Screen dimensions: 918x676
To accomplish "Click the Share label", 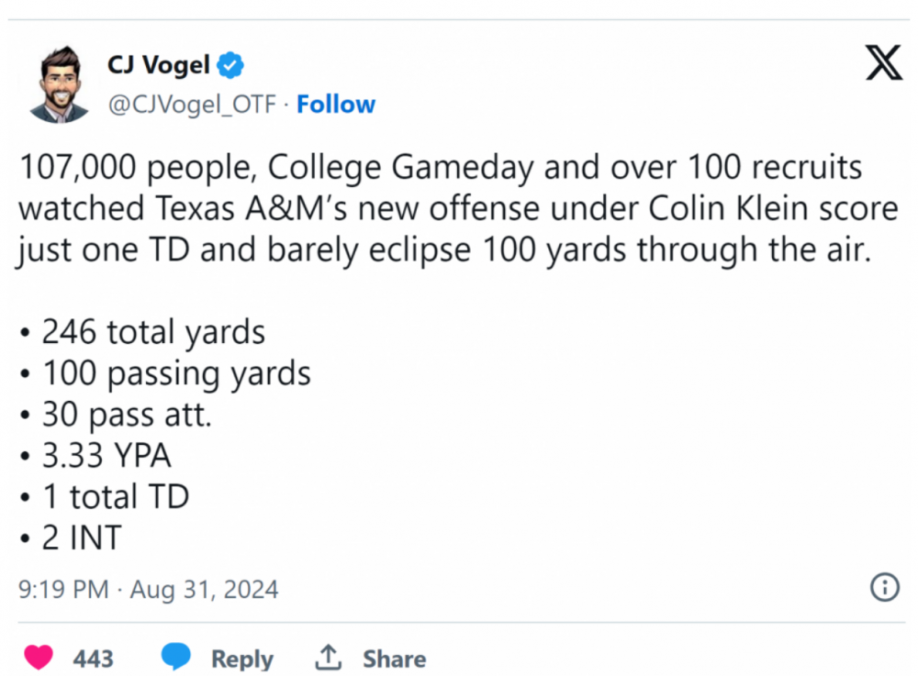I will [x=394, y=659].
